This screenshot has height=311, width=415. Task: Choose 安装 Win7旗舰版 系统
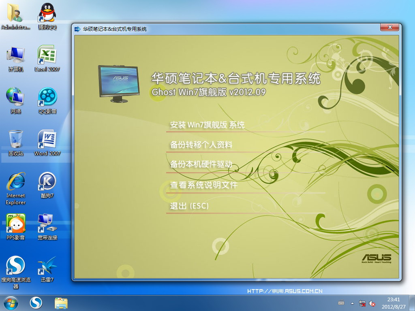(207, 125)
